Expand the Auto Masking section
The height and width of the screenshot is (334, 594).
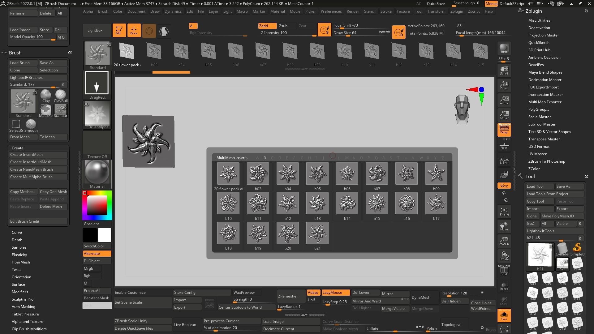23,307
